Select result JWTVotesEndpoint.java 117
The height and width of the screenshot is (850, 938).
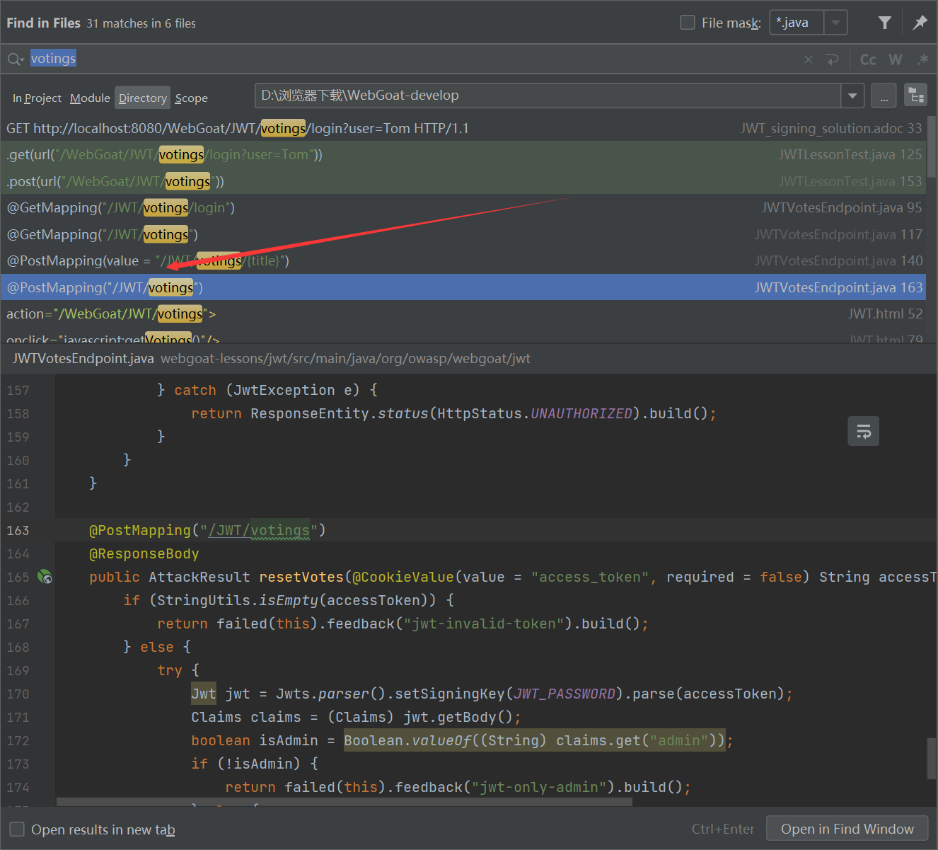pyautogui.click(x=463, y=234)
